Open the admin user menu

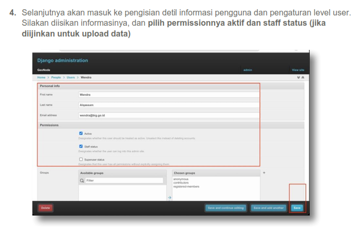click(x=248, y=69)
